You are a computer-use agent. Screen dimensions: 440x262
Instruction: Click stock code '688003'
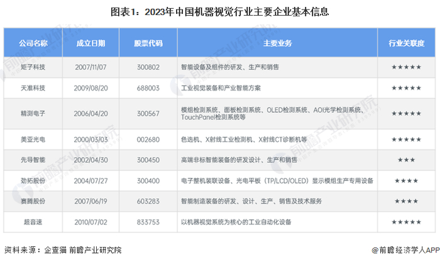[148, 88]
